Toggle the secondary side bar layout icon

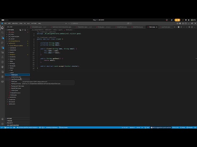point(186,23)
